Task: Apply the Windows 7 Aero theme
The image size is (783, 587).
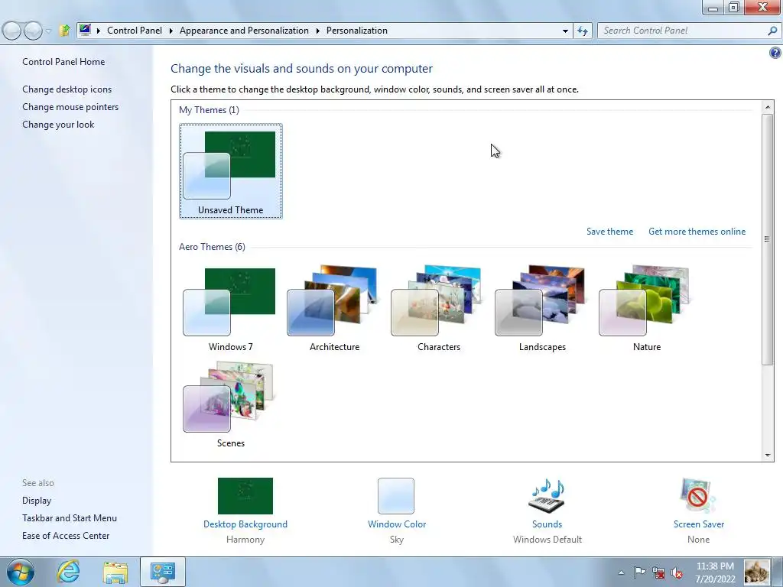Action: (229, 310)
